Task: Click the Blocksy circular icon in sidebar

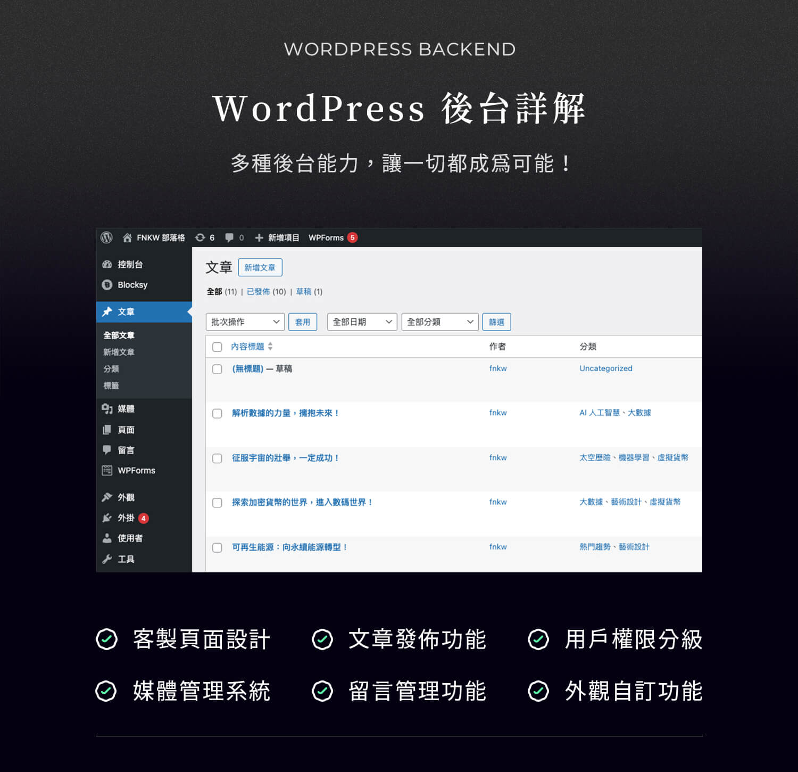Action: [x=107, y=285]
